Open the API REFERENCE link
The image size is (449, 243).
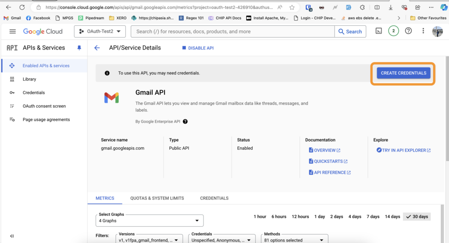coord(330,173)
